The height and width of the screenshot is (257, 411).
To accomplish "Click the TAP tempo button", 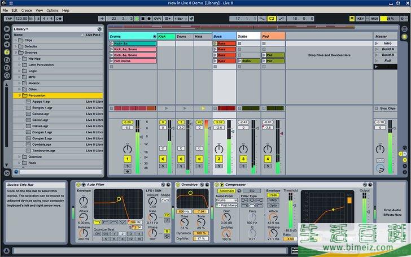I will [8, 19].
